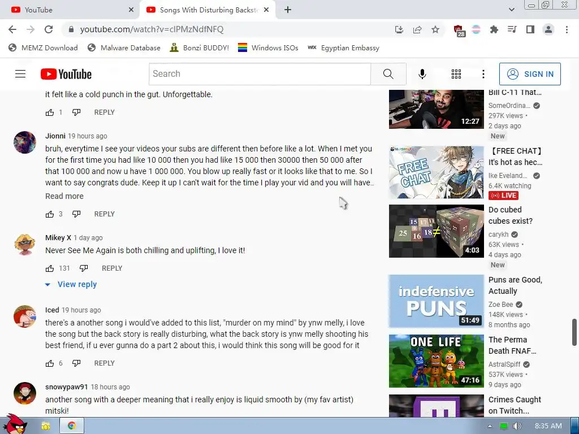
Task: Open Angry Birds start button on taskbar
Action: (15, 424)
